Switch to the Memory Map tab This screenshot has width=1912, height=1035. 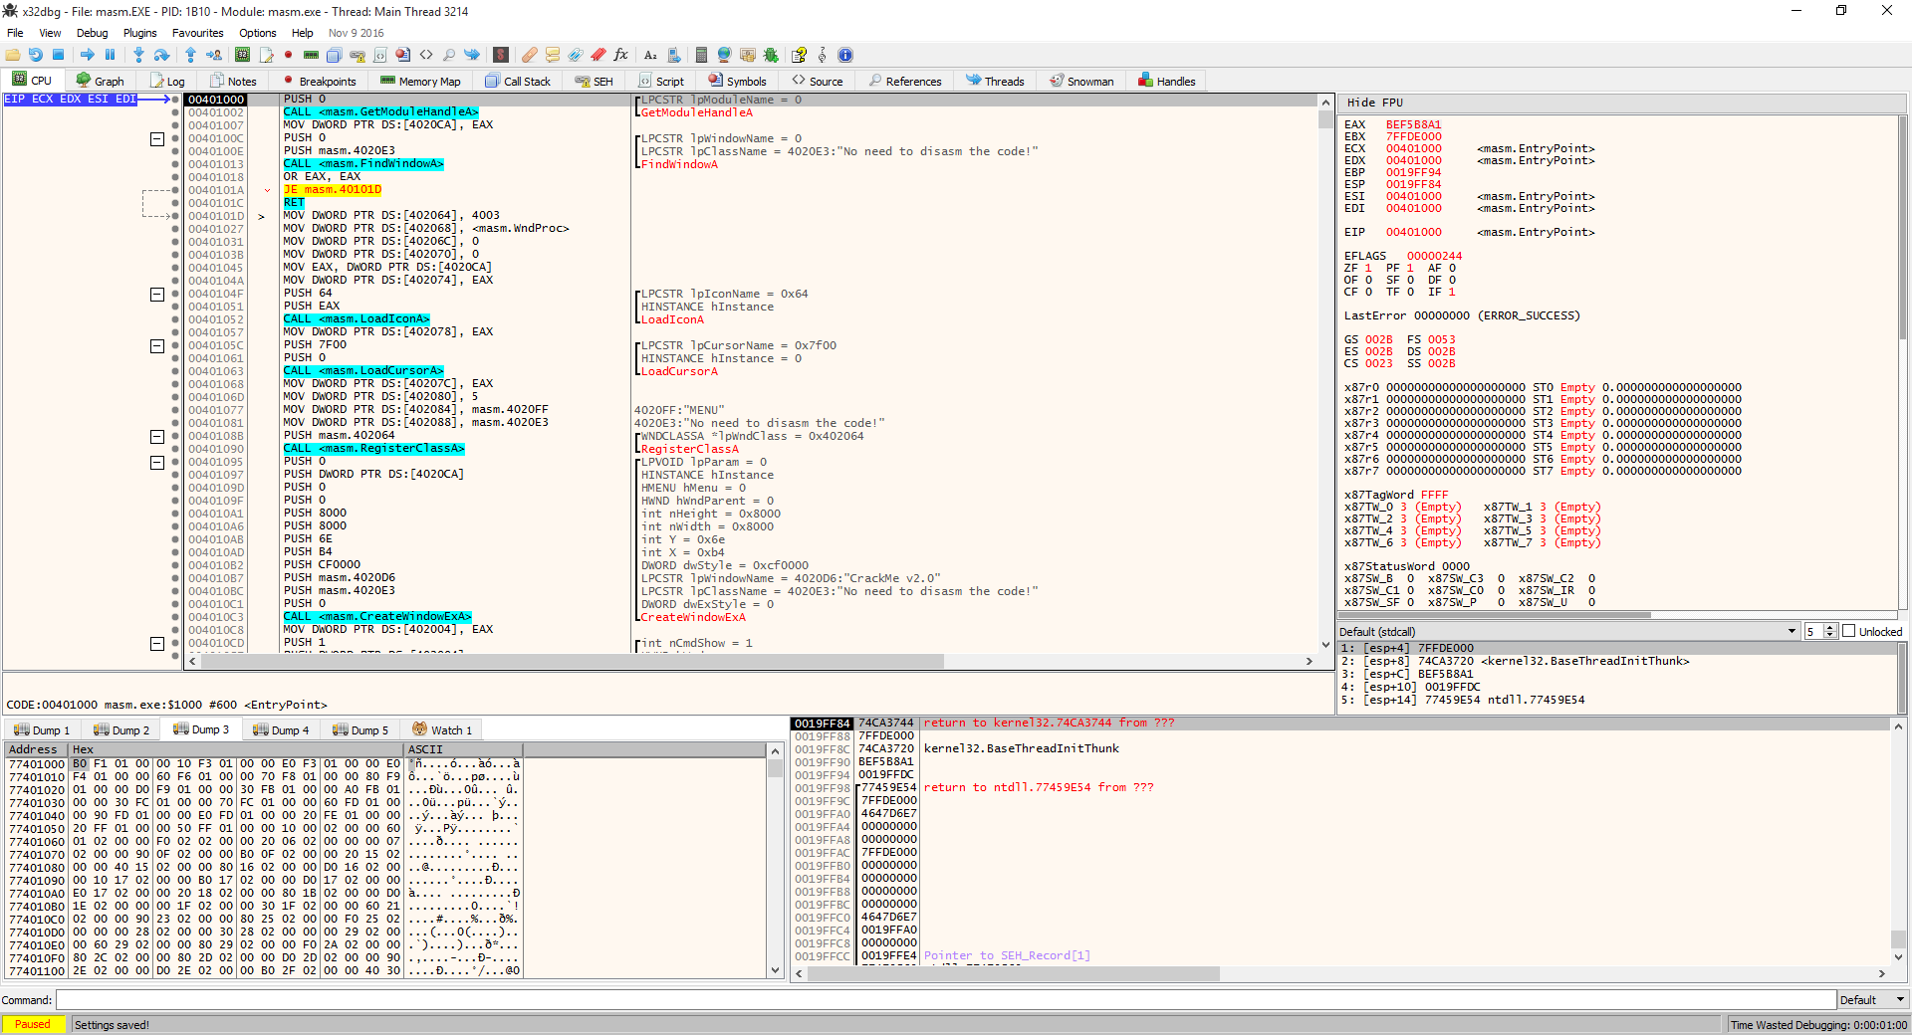420,82
